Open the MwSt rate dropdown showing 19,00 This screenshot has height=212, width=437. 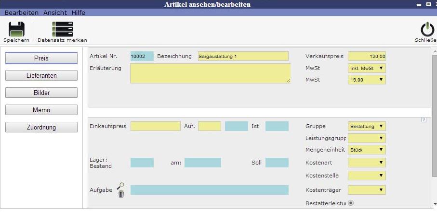click(367, 80)
